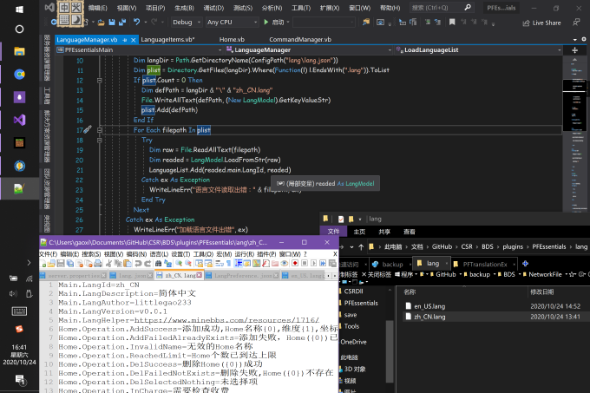Undo the last edit in Visual Studio

coord(136,23)
